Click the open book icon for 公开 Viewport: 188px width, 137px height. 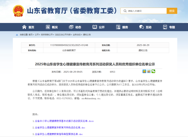click(x=95, y=27)
